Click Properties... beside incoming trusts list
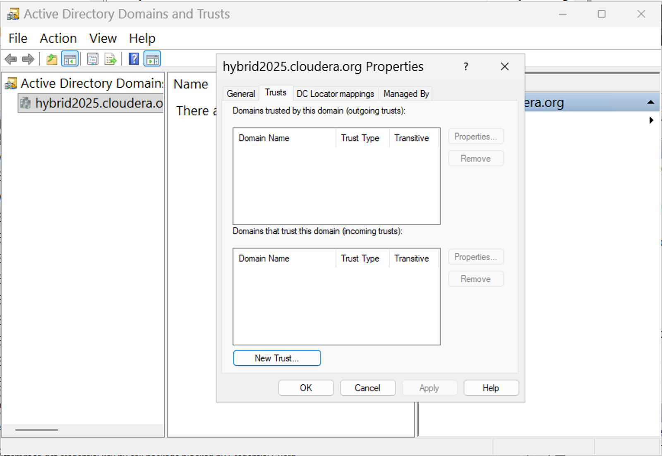662x456 pixels. click(x=476, y=257)
